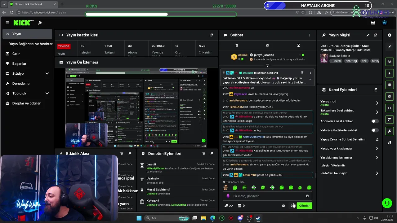Viewport: 397px width, 223px height.
Task: Open Steam from the Windows taskbar
Action: [x=258, y=218]
